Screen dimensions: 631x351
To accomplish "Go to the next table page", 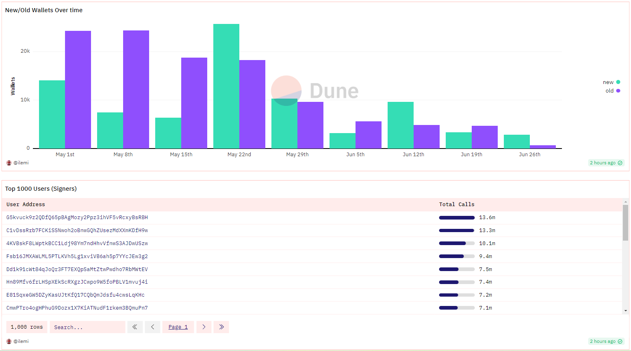I will (204, 327).
